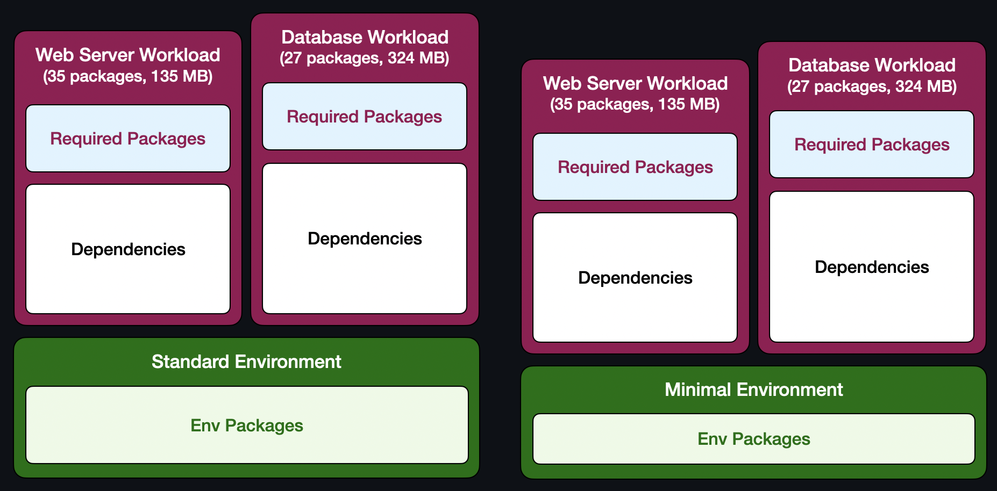Select Dependencies box in Minimal Database Workload

tap(872, 267)
